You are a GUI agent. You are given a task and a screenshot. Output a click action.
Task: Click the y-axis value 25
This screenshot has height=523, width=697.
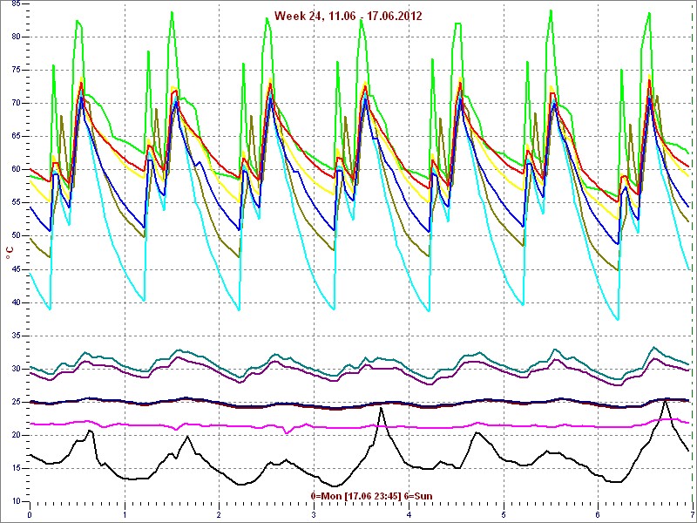pos(15,402)
